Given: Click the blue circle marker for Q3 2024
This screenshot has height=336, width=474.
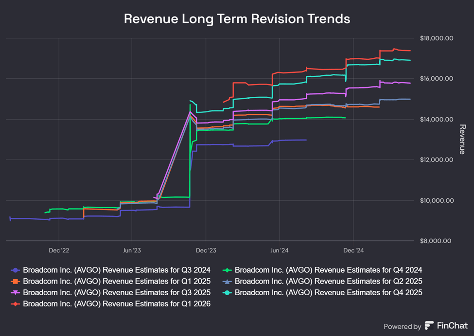Looking at the screenshot, I should point(15,270).
